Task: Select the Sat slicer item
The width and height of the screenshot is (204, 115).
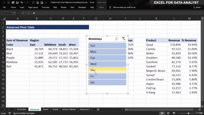Action: [x=107, y=82]
